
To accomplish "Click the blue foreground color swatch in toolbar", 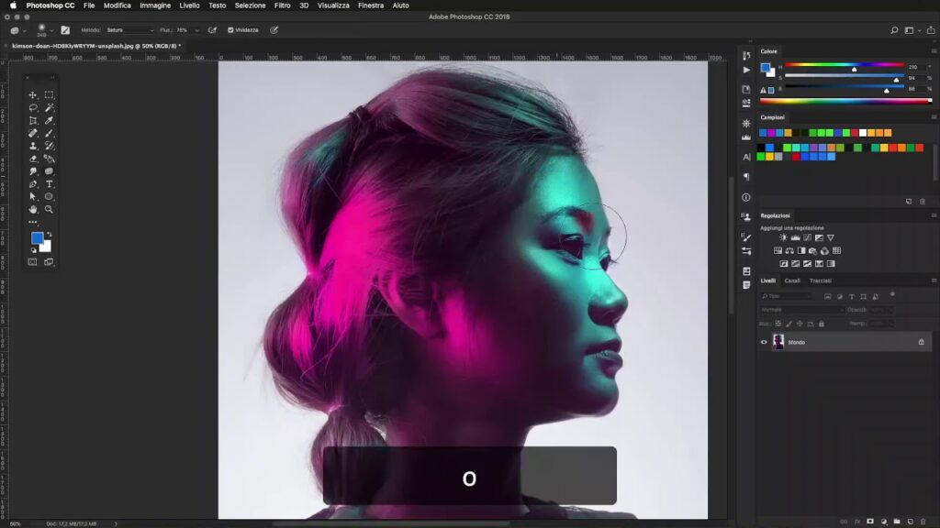I will tap(37, 238).
